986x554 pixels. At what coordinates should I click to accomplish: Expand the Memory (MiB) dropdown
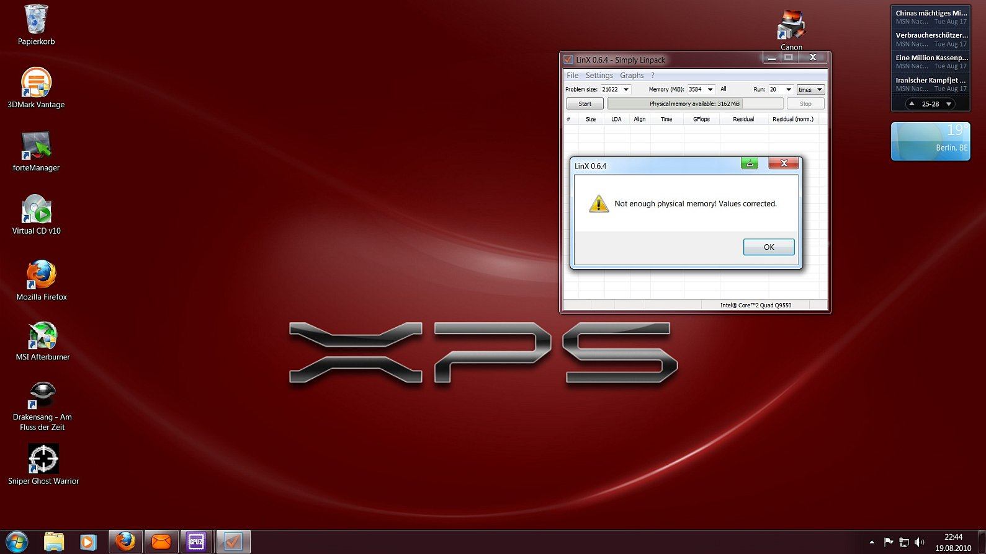[x=710, y=89]
